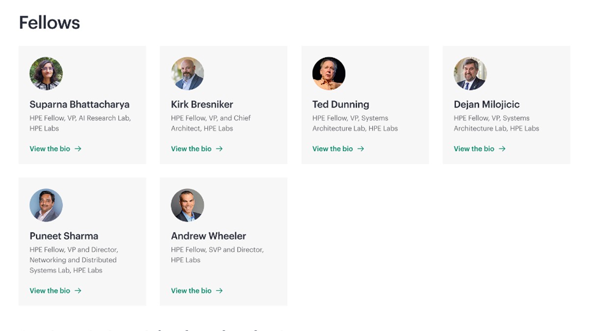Open Dejan Milojicic's bio
The image size is (589, 331).
click(x=473, y=149)
